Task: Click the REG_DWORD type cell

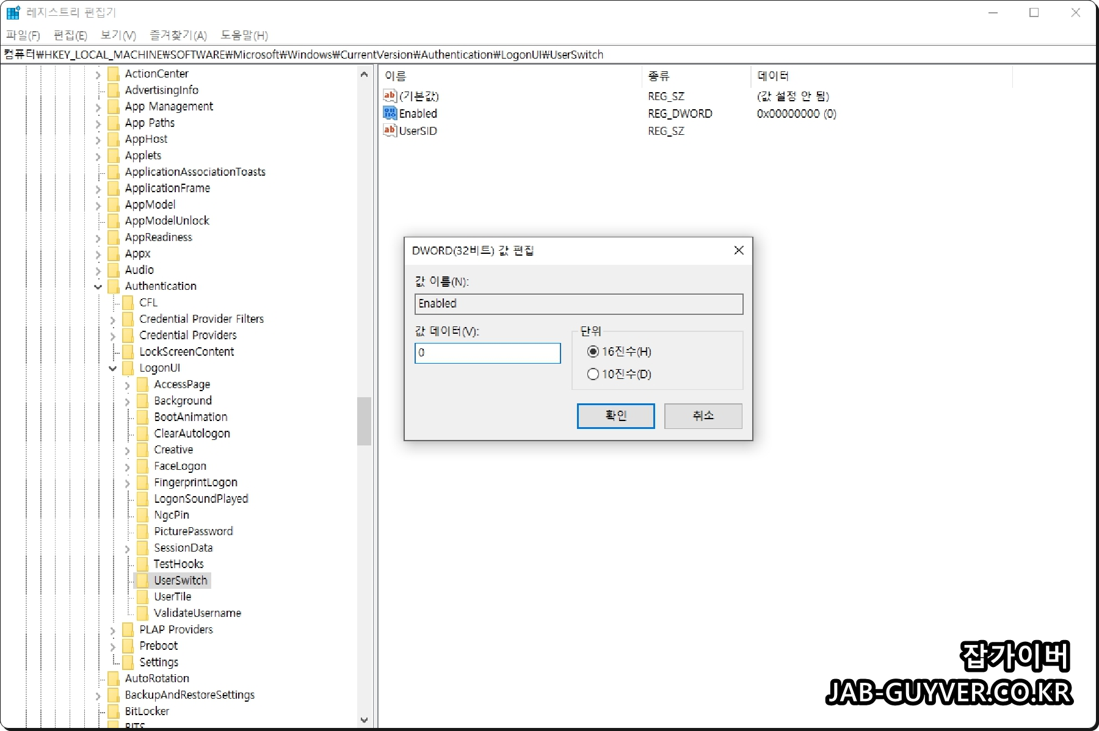Action: 680,113
